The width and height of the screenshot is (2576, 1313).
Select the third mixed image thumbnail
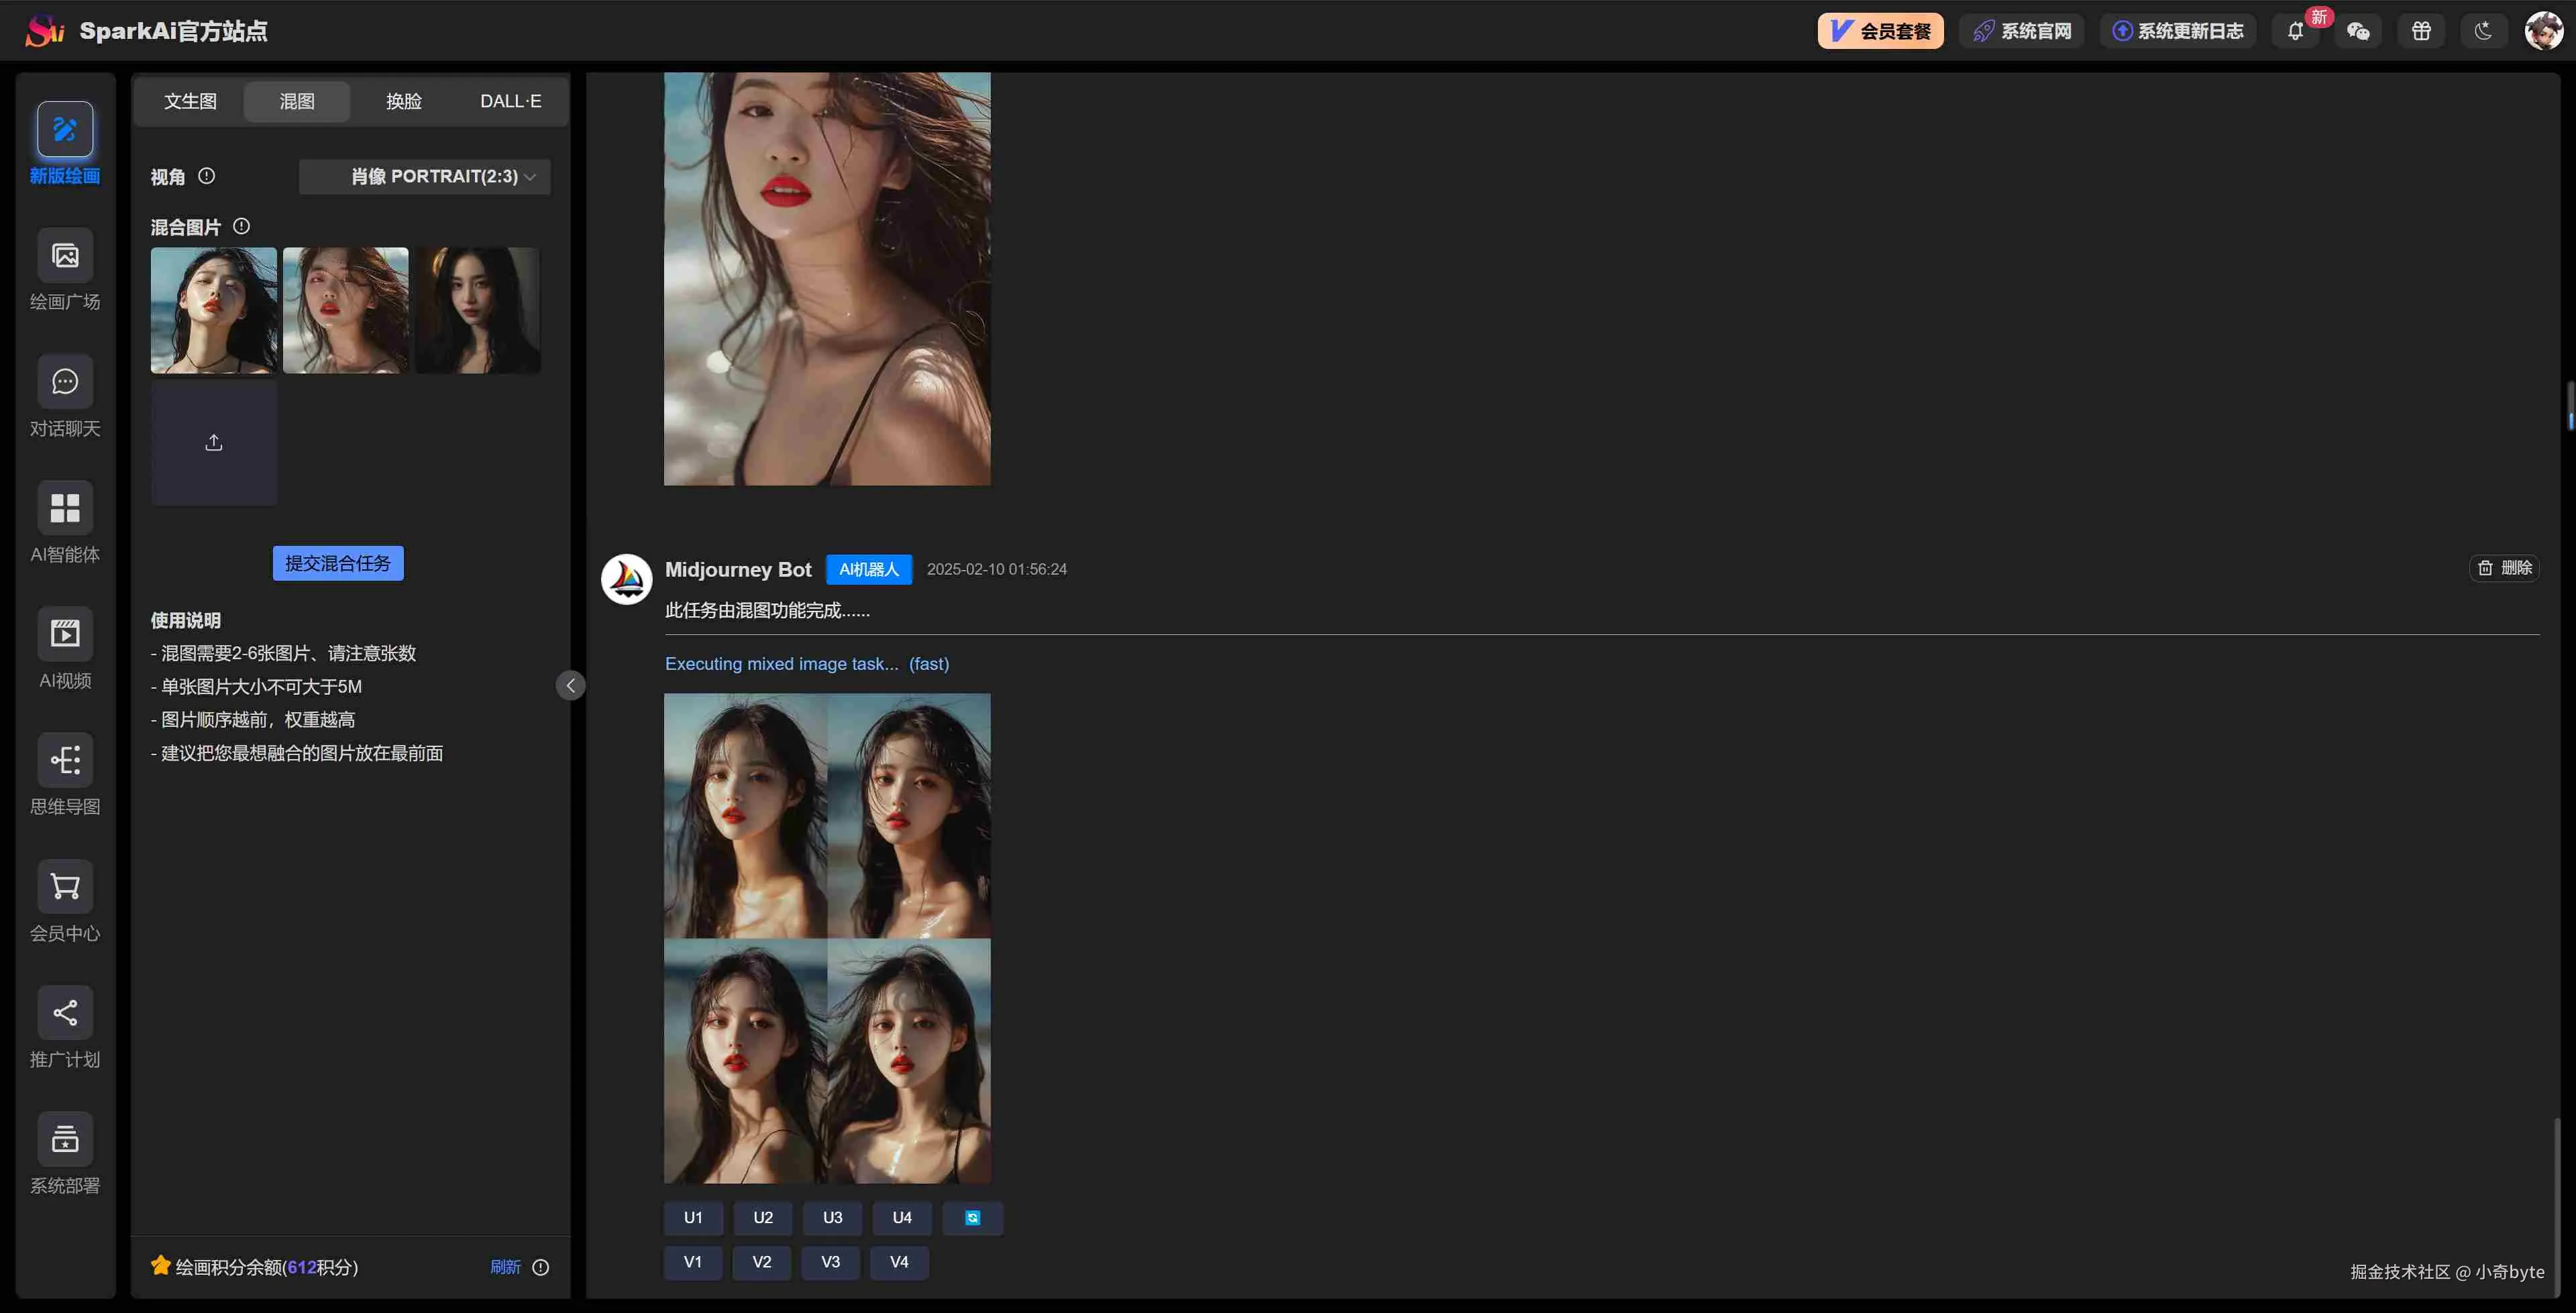point(478,310)
